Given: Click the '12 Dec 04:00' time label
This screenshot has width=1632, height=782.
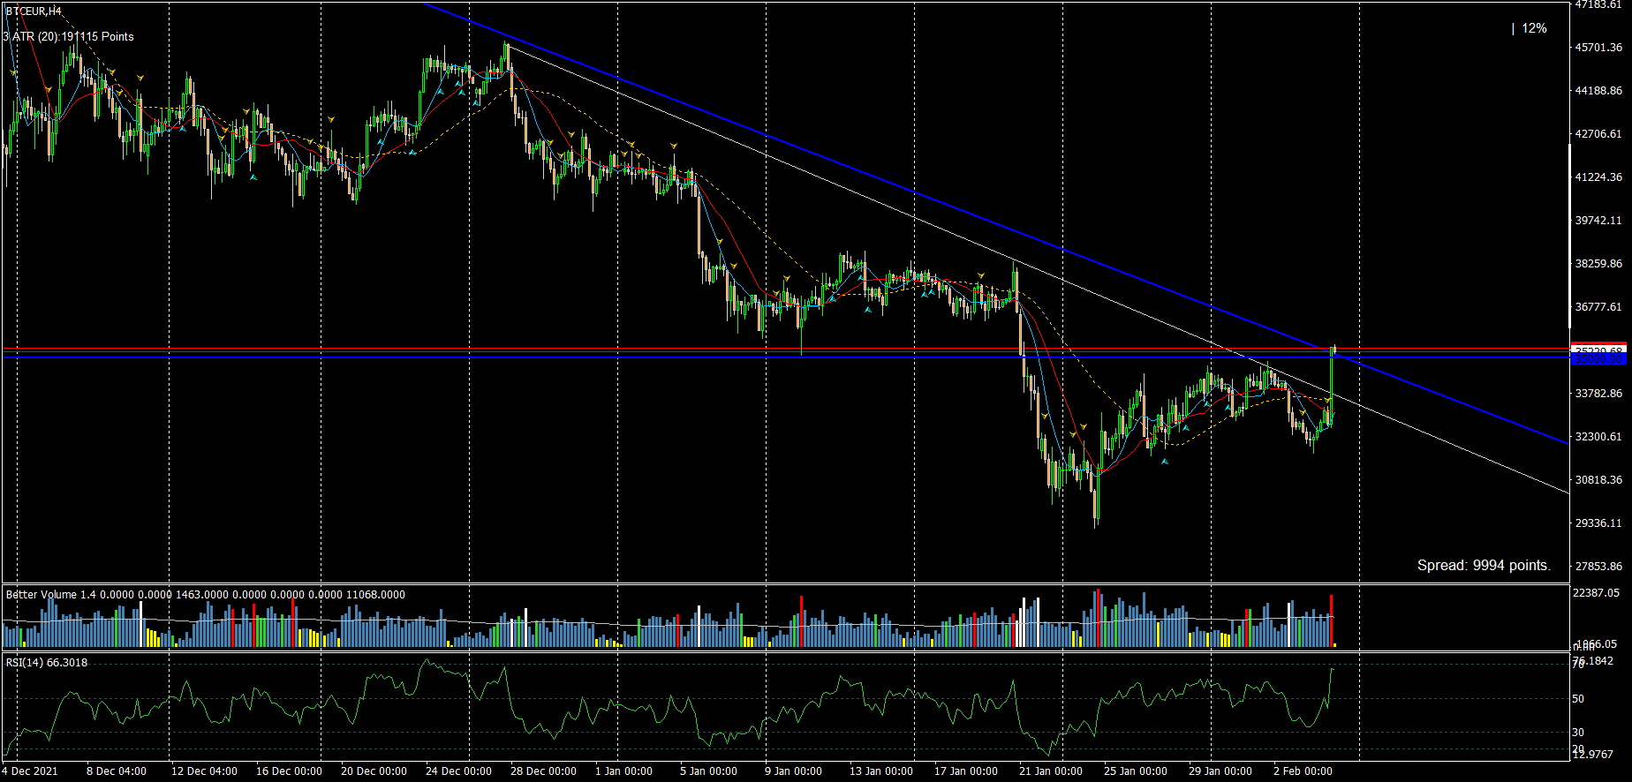Looking at the screenshot, I should pyautogui.click(x=204, y=771).
